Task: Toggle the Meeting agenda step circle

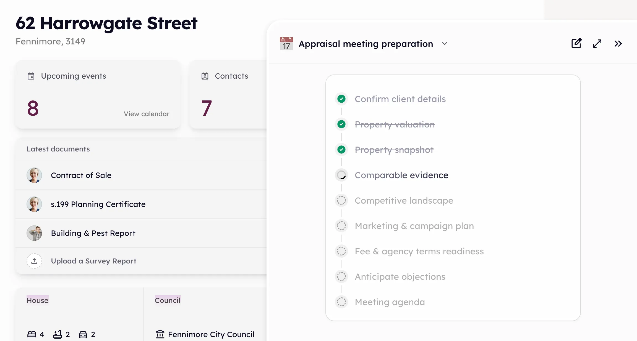Action: pos(341,302)
